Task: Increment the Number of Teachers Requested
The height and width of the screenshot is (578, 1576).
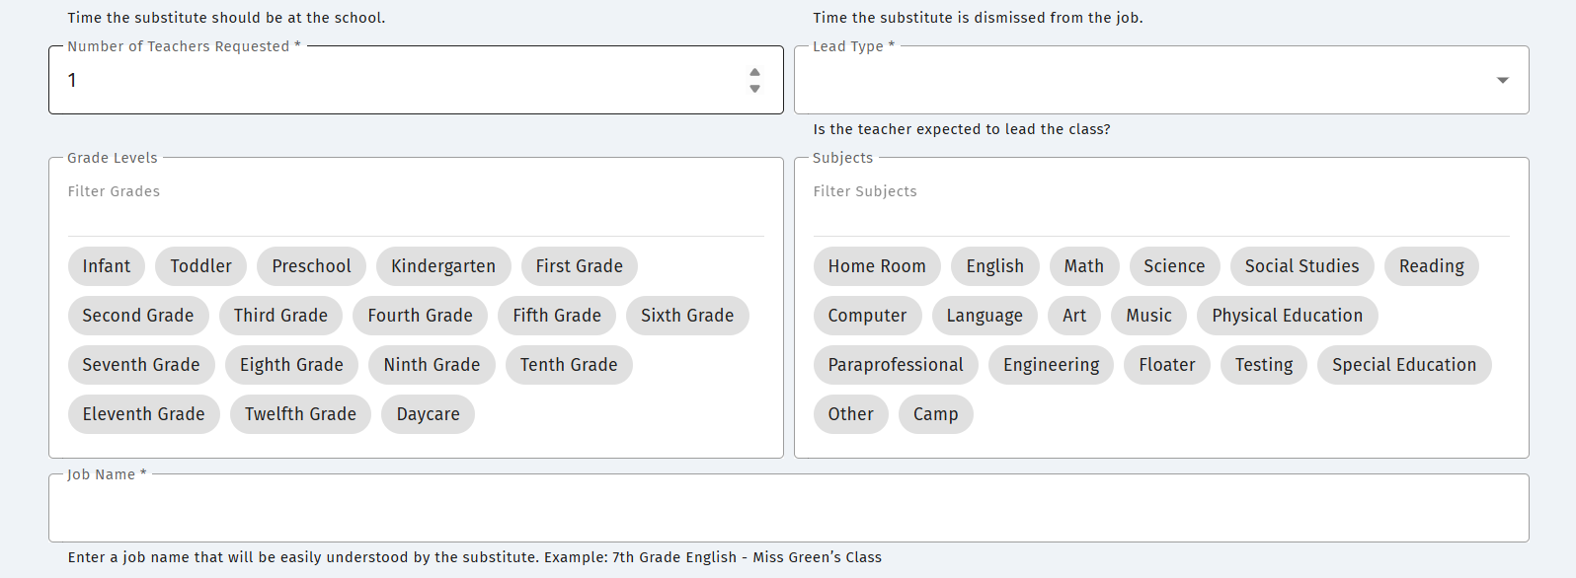Action: [x=754, y=72]
